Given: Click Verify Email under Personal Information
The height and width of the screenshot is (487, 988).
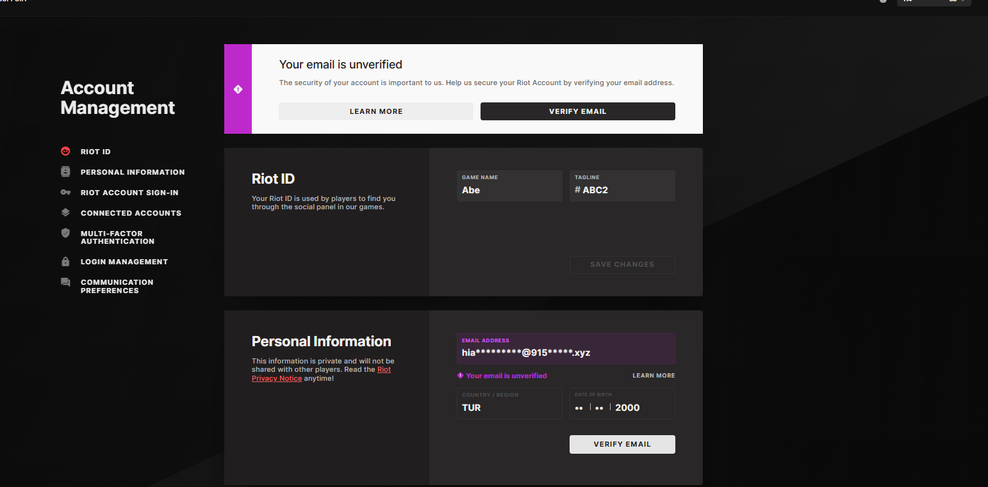Looking at the screenshot, I should click(622, 444).
